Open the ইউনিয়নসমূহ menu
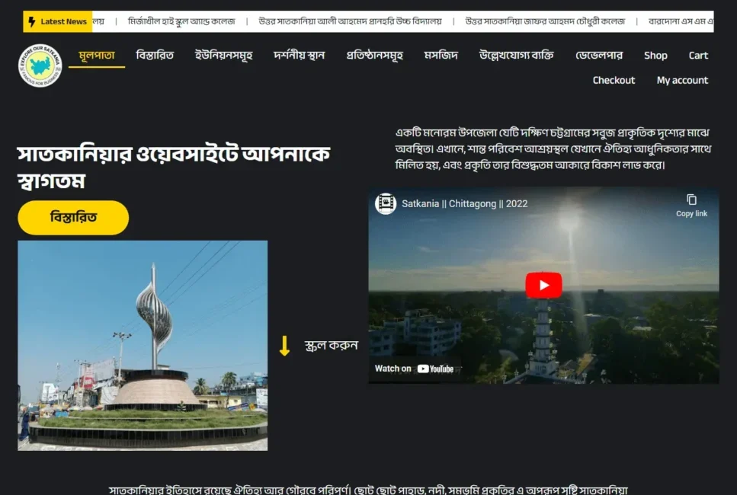The width and height of the screenshot is (737, 495). (x=223, y=55)
